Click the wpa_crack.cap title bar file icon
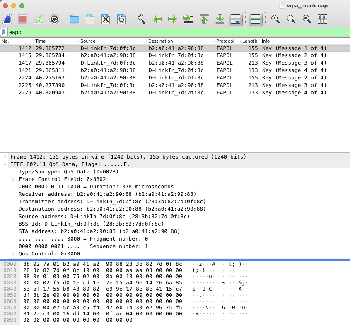 [282, 5]
